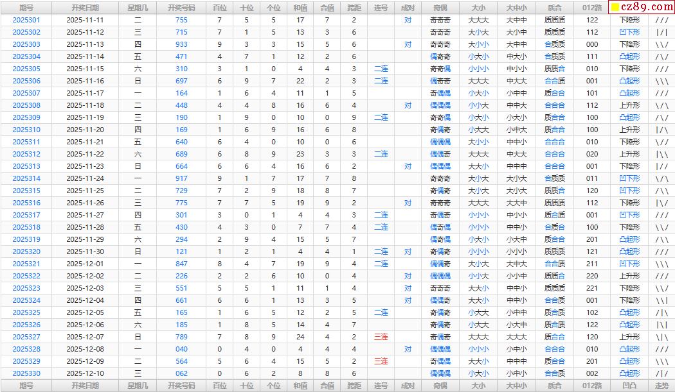Screen dimensions: 675x392
Task: Click the 奇偶 top column header
Action: click(x=440, y=8)
